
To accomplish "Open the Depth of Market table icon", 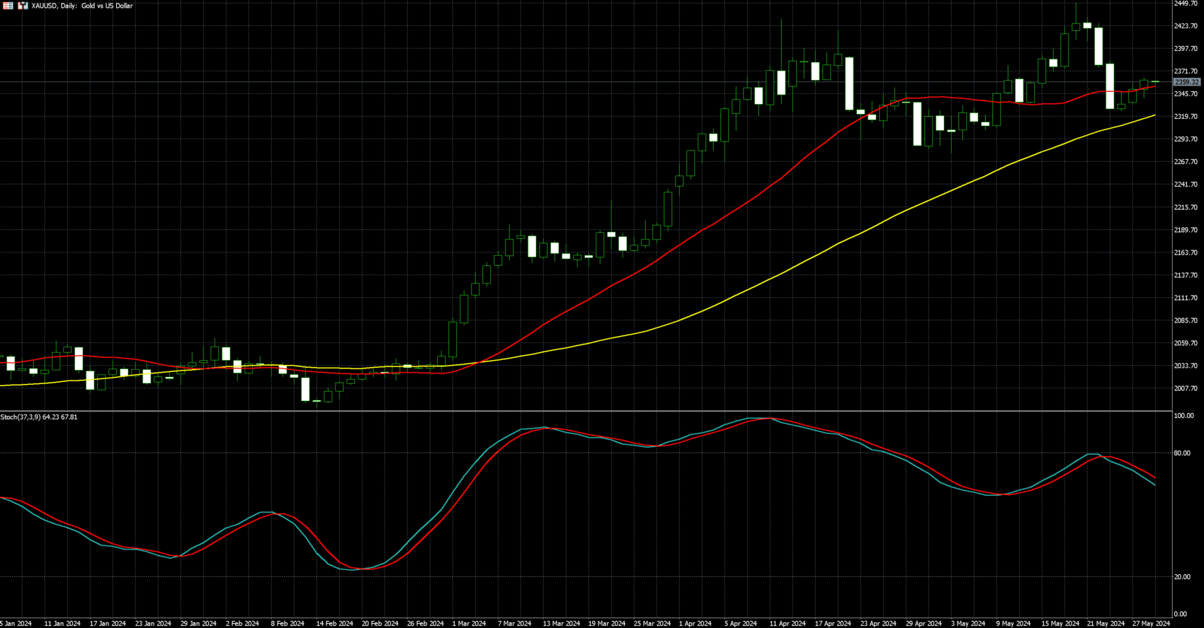I will pyautogui.click(x=8, y=6).
